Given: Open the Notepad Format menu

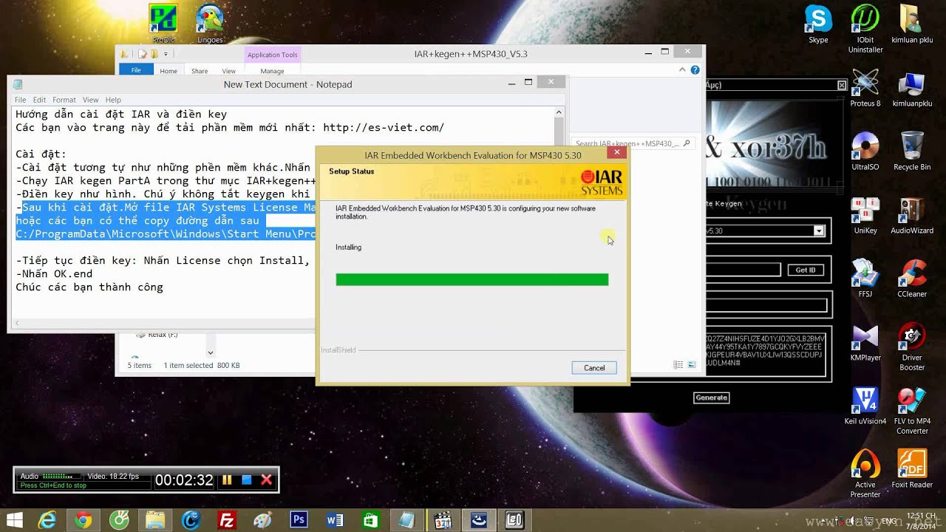Looking at the screenshot, I should tap(64, 100).
